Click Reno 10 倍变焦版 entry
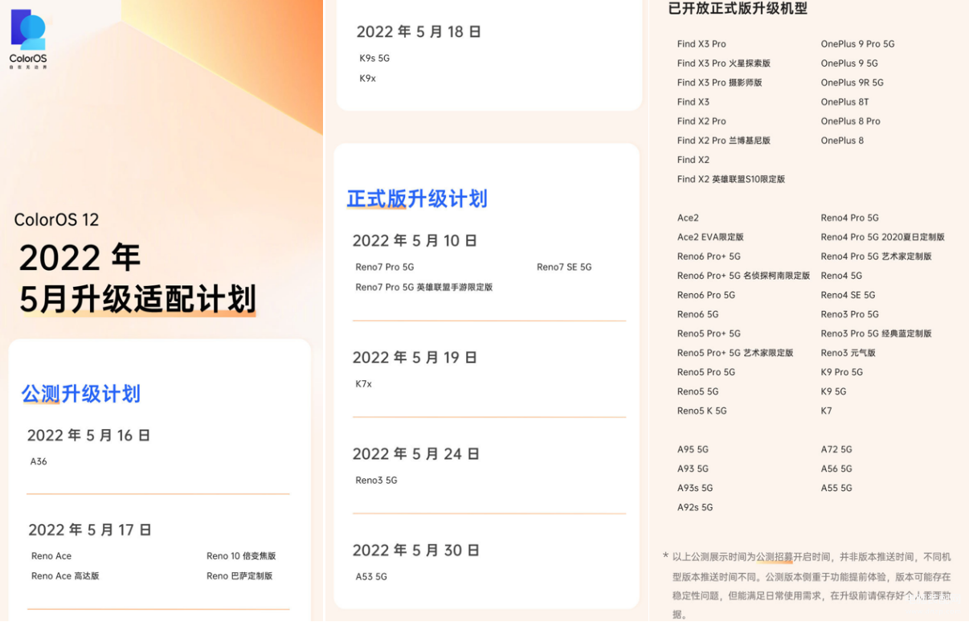969x622 pixels. coord(241,556)
